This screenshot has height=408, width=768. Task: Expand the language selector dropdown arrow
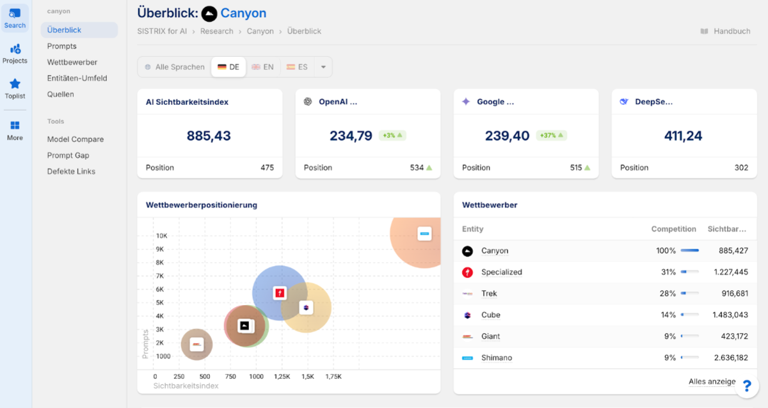(x=323, y=67)
